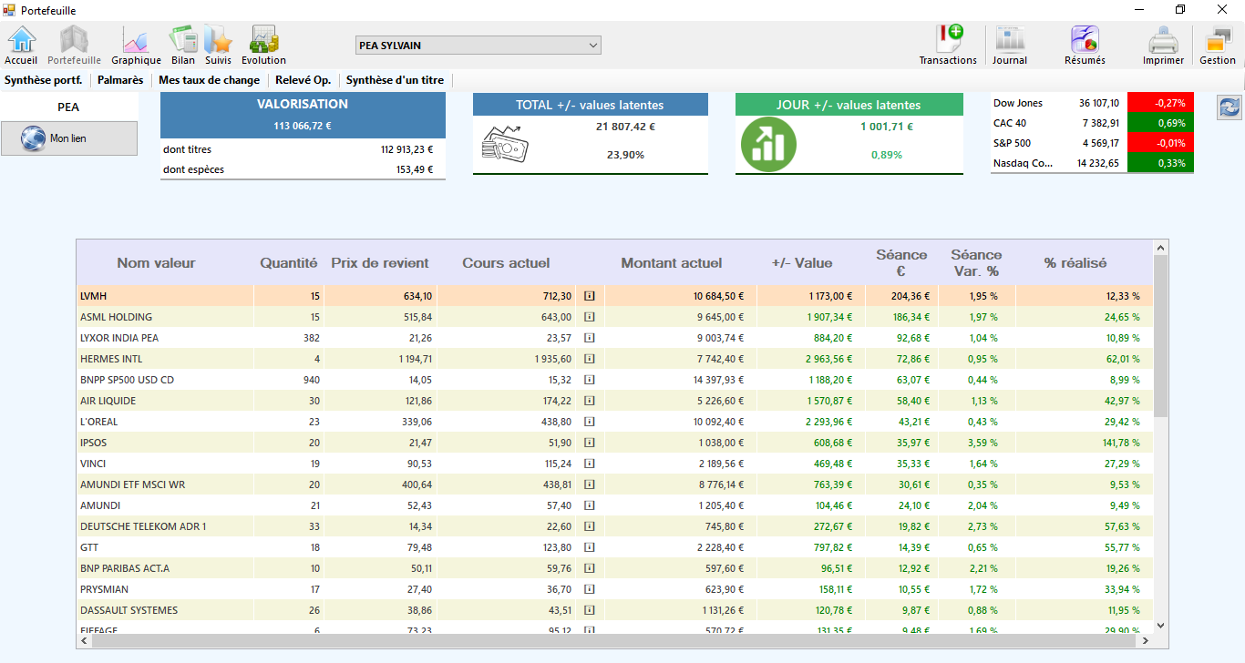
Task: Click the VALORISATION header panel
Action: point(303,115)
